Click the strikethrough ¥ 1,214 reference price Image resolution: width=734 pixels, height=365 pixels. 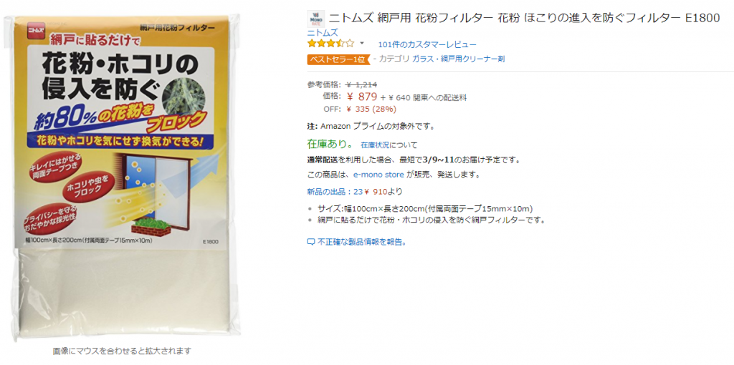pyautogui.click(x=361, y=84)
